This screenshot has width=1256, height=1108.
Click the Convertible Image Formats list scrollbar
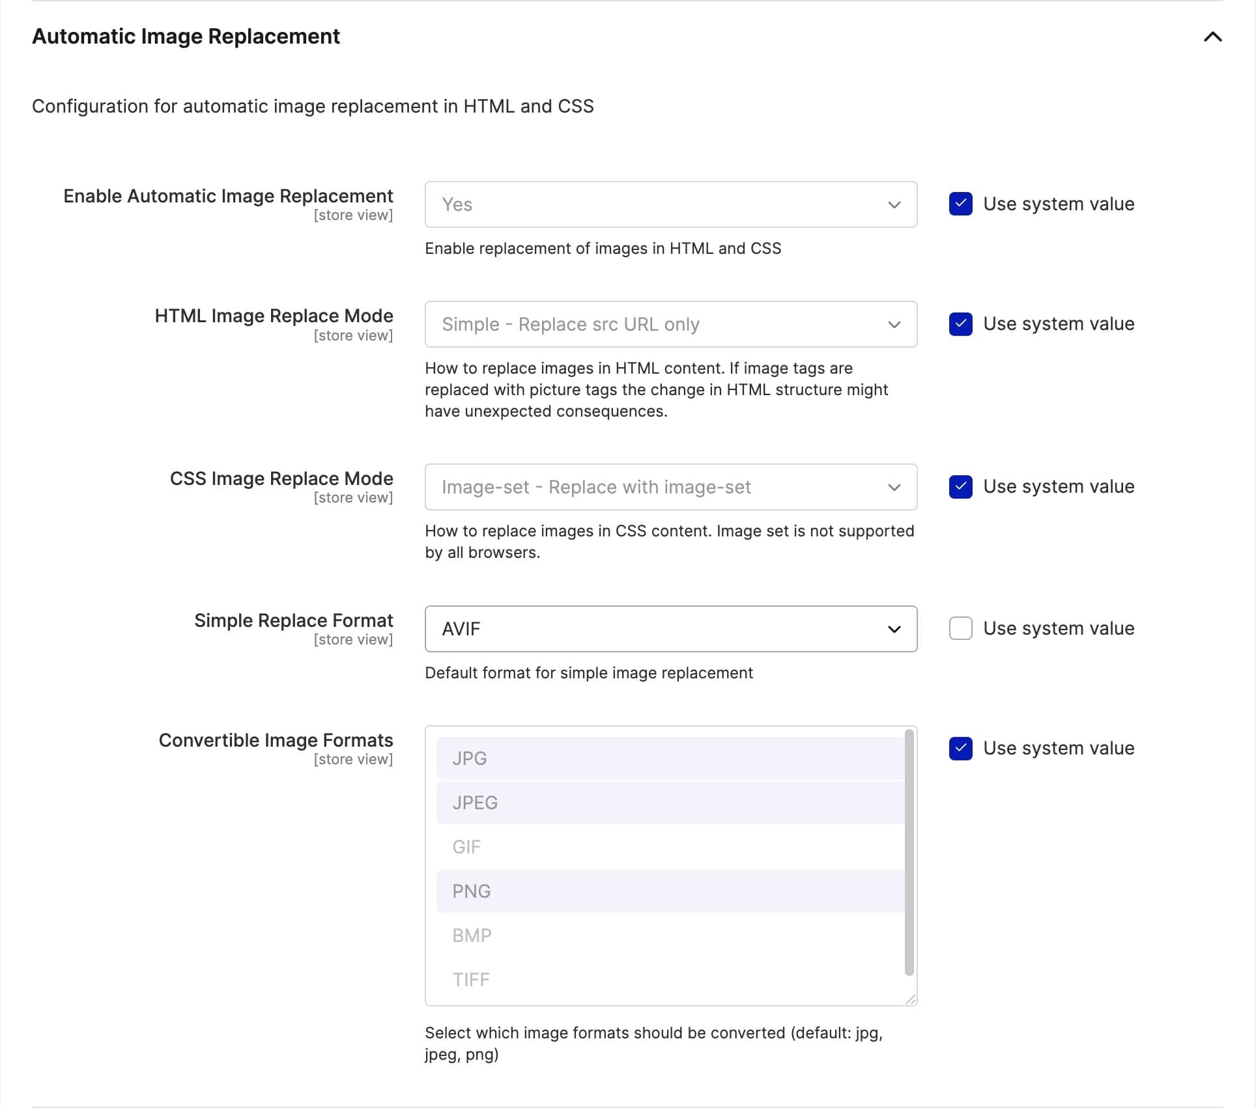[x=909, y=853]
